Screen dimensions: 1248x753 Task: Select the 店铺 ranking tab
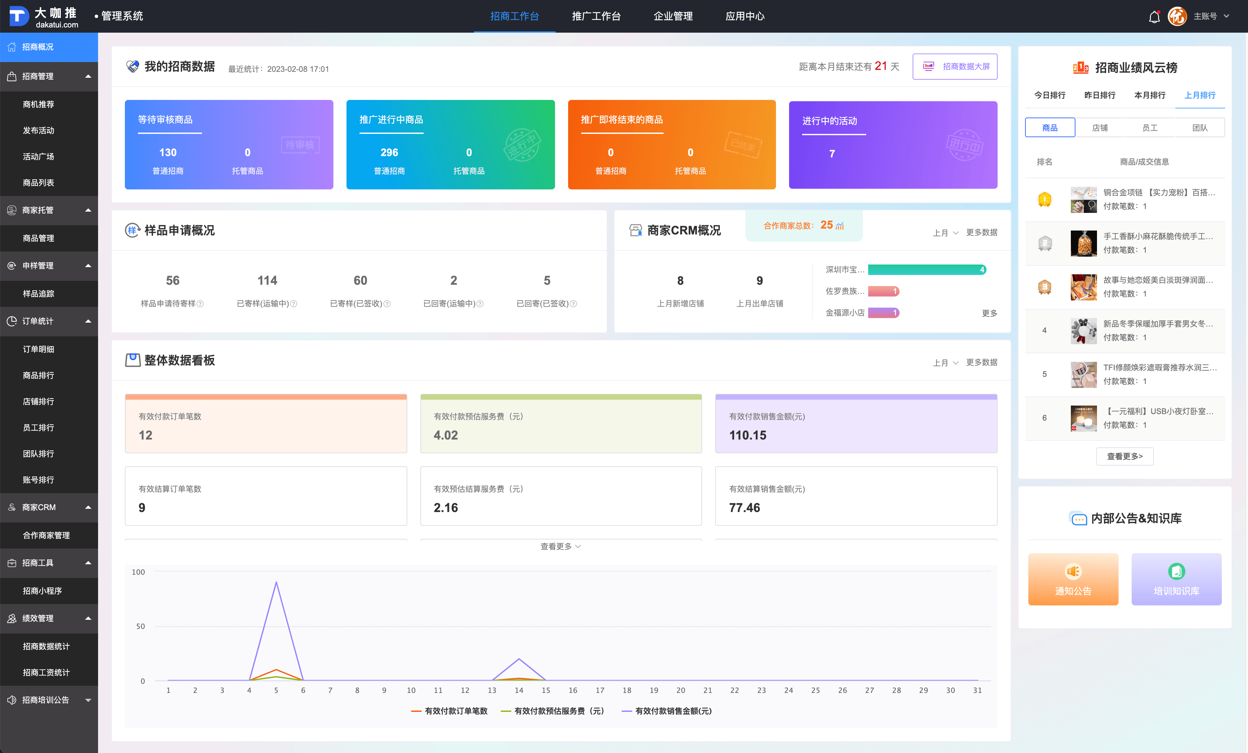tap(1100, 128)
